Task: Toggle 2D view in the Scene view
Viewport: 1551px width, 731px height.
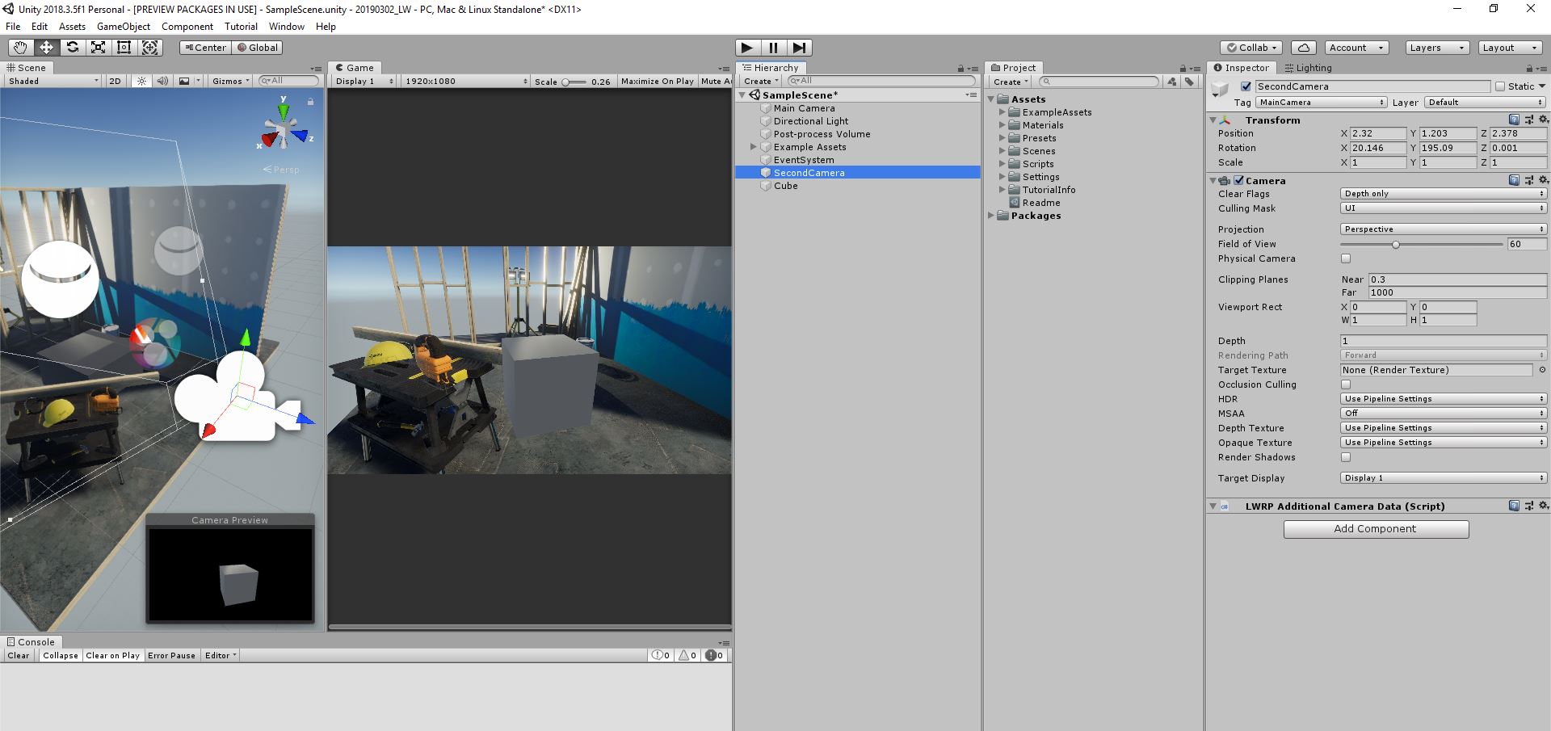Action: [x=115, y=81]
